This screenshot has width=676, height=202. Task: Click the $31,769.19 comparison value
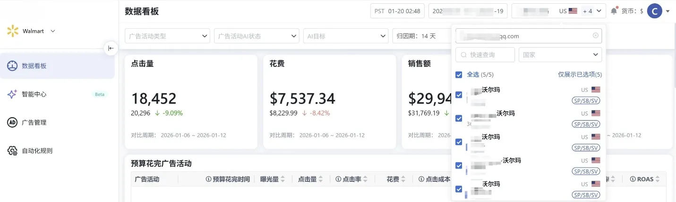click(424, 113)
